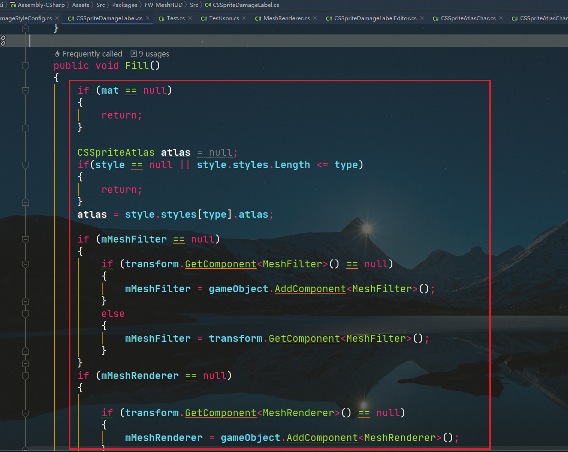Collapse the else block in the gutter
The image size is (568, 452).
26,314
